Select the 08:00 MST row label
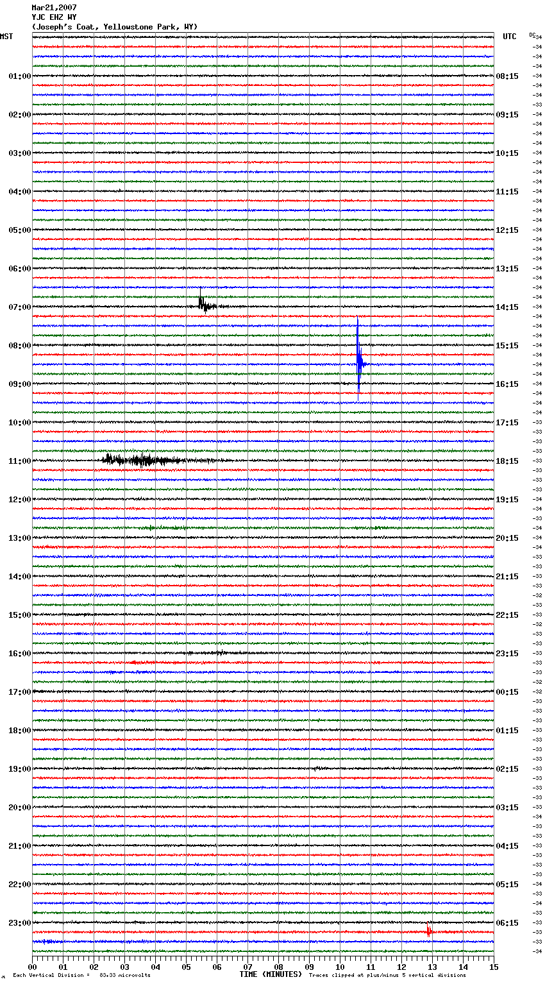This screenshot has width=545, height=984. pos(19,346)
